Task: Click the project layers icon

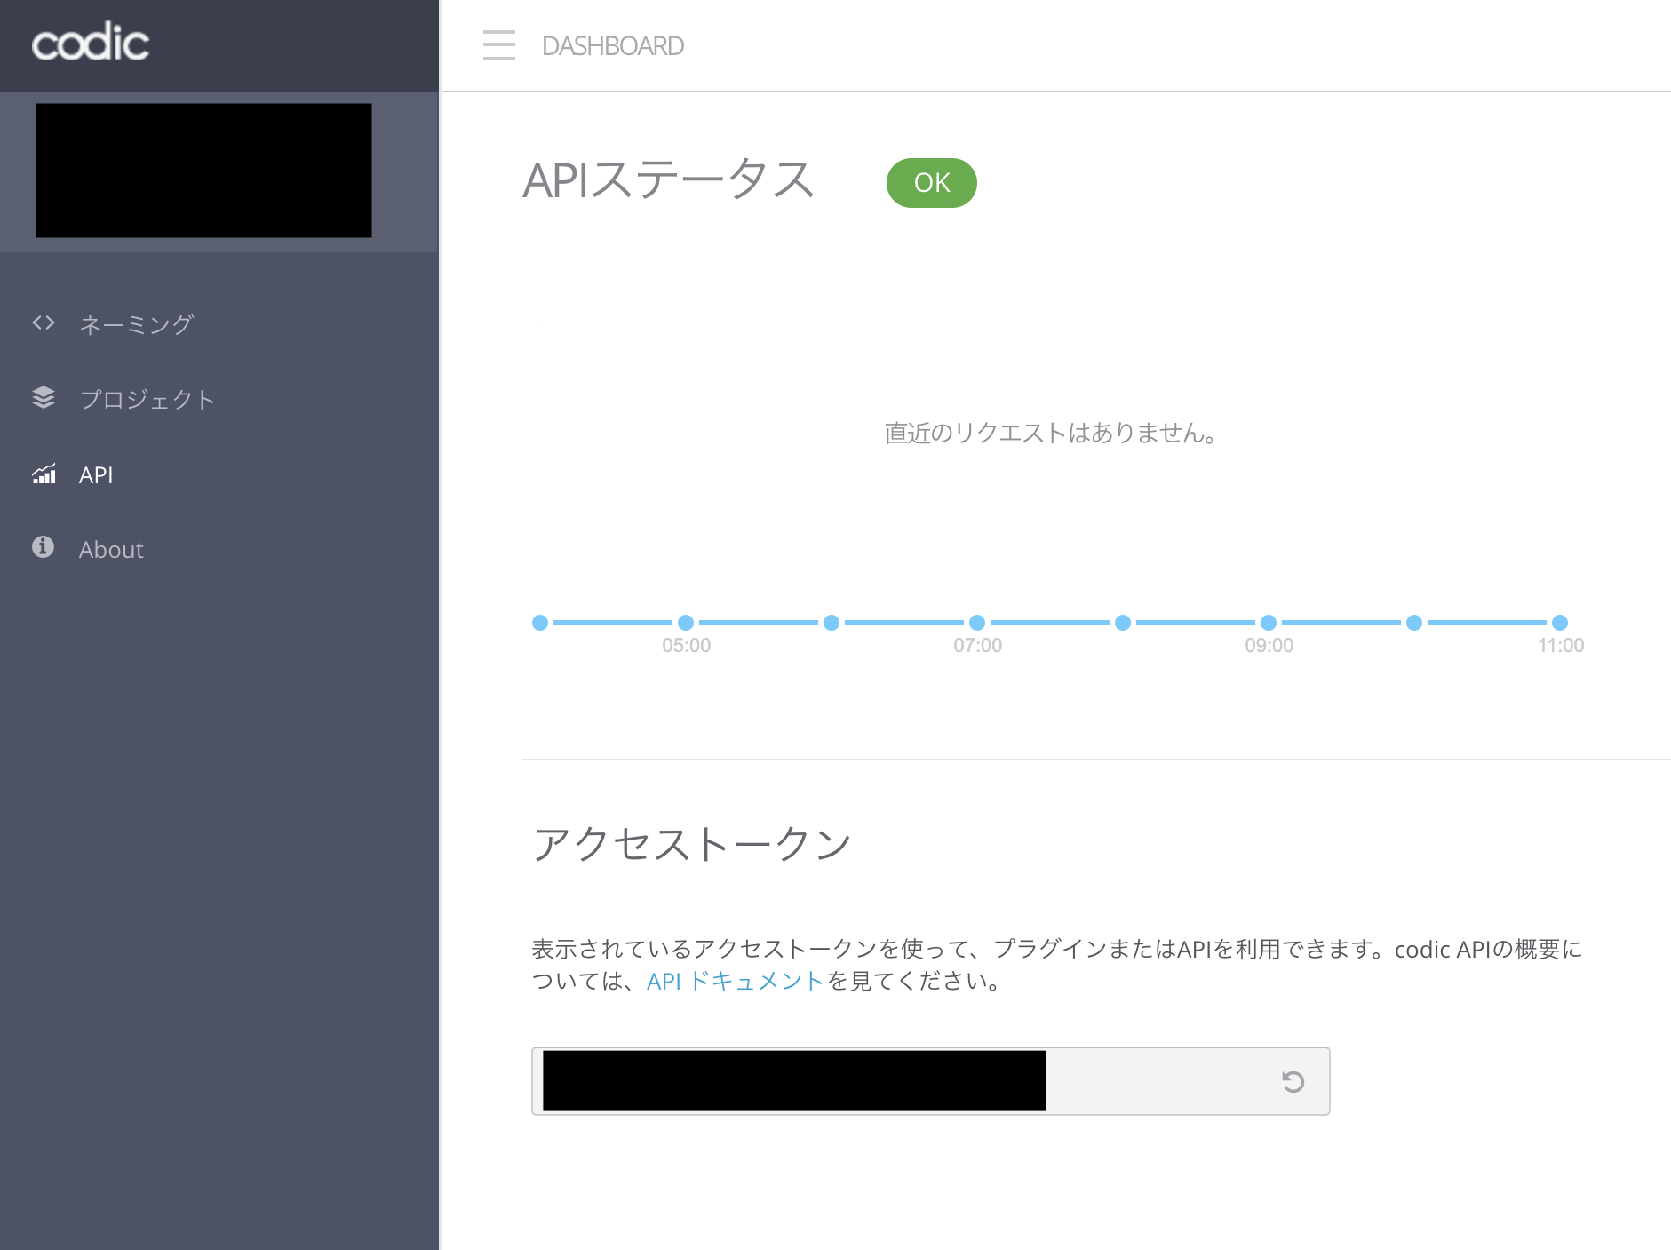Action: tap(44, 398)
